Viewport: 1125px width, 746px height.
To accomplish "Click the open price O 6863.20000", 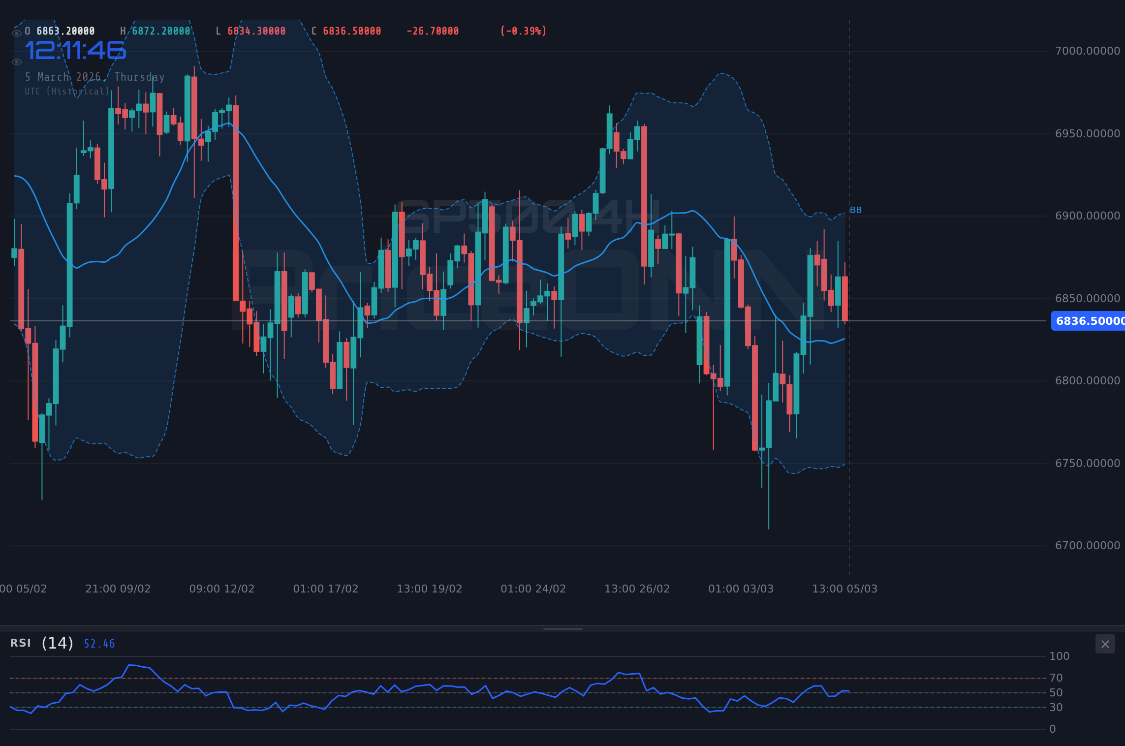I will [x=60, y=31].
